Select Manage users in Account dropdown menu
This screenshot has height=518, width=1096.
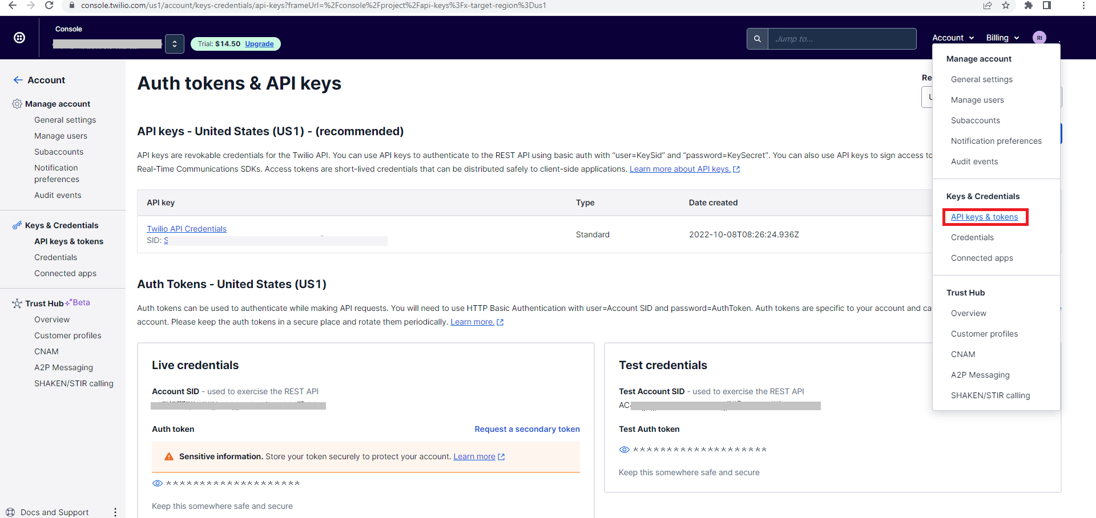977,100
